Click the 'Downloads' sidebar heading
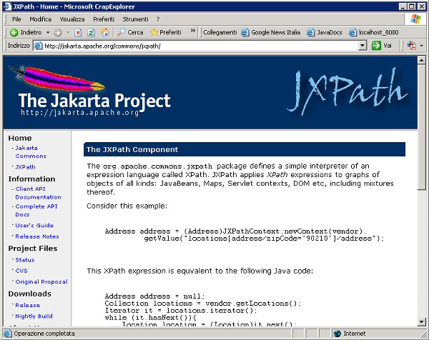Screen dimensions: 429x340 tap(29, 294)
